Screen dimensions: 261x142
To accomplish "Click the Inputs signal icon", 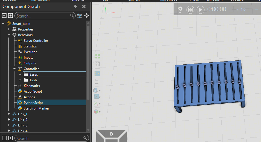I will pyautogui.click(x=20, y=58).
